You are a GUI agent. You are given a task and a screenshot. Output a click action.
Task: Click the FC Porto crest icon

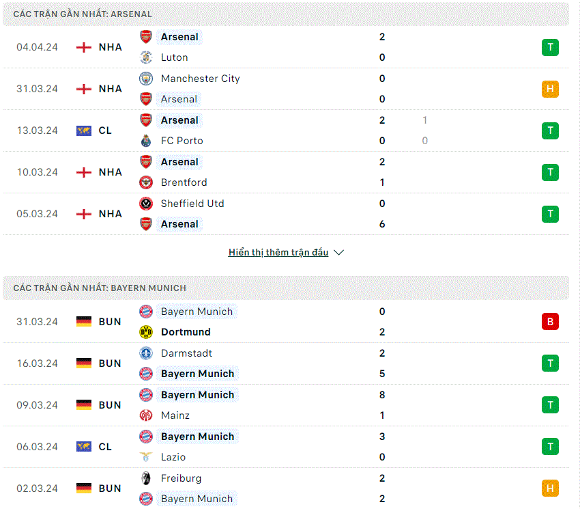[146, 141]
